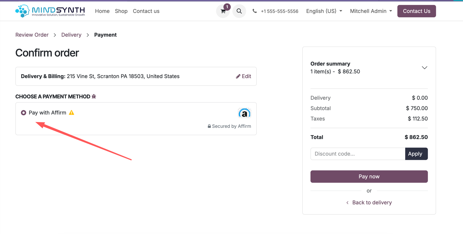This screenshot has height=234, width=463.
Task: Open the Mitchell Admin user menu
Action: 371,11
